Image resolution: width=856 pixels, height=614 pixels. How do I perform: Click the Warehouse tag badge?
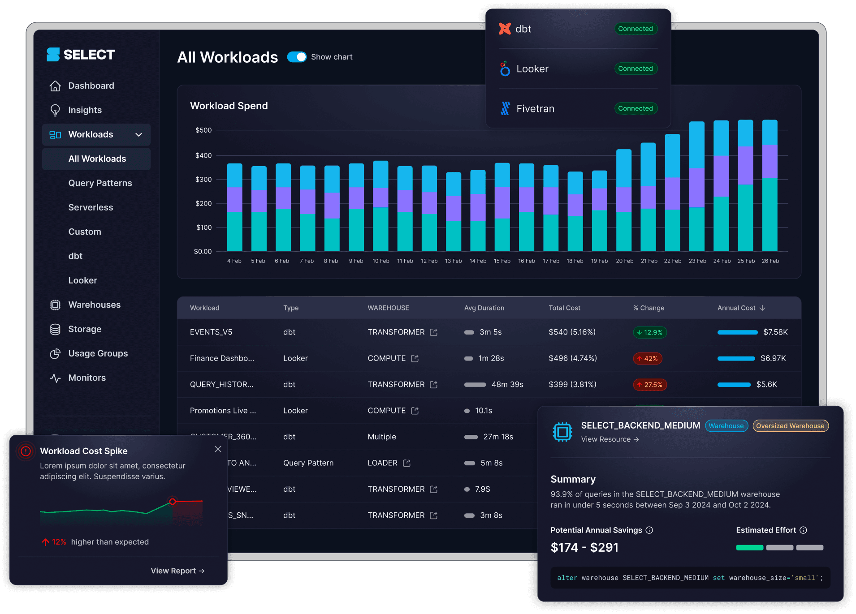click(x=726, y=426)
